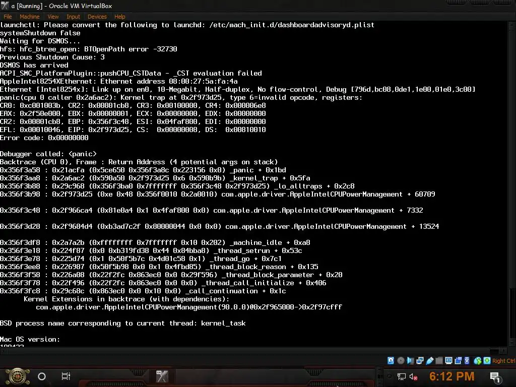Viewport: 516px width, 387px height.
Task: Open the Machine menu
Action: coord(29,17)
